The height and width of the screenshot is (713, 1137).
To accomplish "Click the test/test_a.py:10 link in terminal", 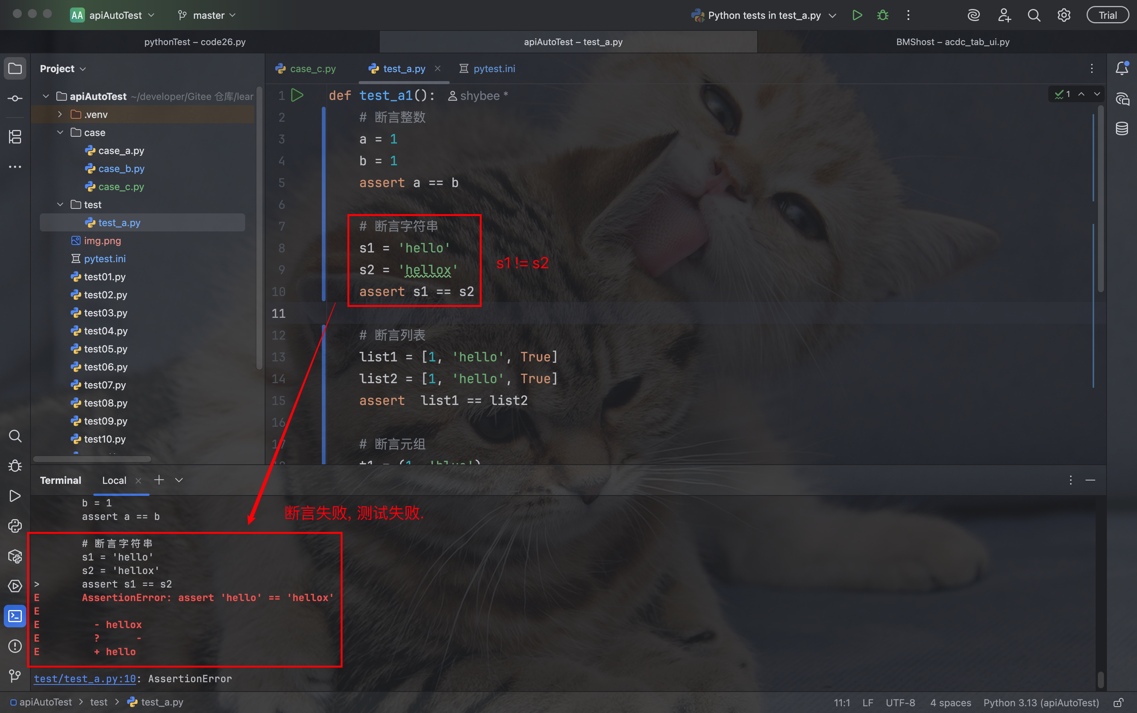I will click(85, 678).
